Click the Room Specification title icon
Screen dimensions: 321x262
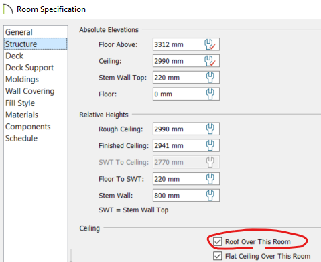8,9
